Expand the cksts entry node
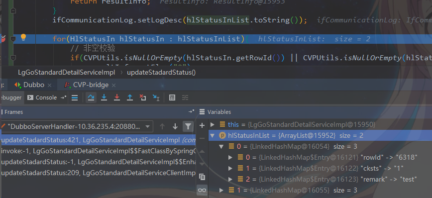432x198 pixels. point(230,168)
